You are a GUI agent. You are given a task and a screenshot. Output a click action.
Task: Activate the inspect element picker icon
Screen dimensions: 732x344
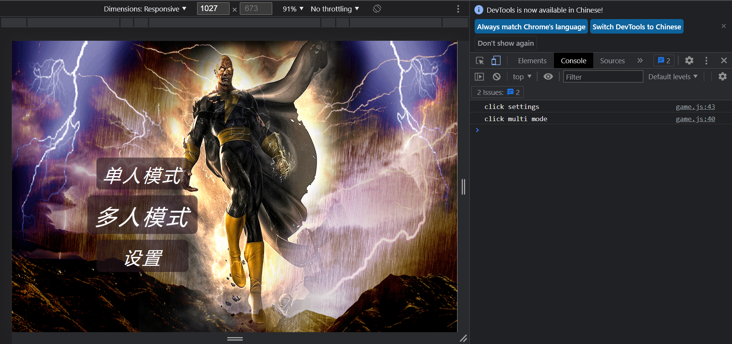[x=480, y=61]
